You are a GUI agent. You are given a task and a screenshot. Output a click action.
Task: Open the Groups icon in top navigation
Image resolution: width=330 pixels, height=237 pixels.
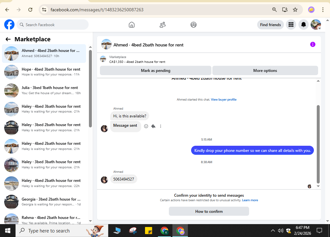tap(193, 25)
